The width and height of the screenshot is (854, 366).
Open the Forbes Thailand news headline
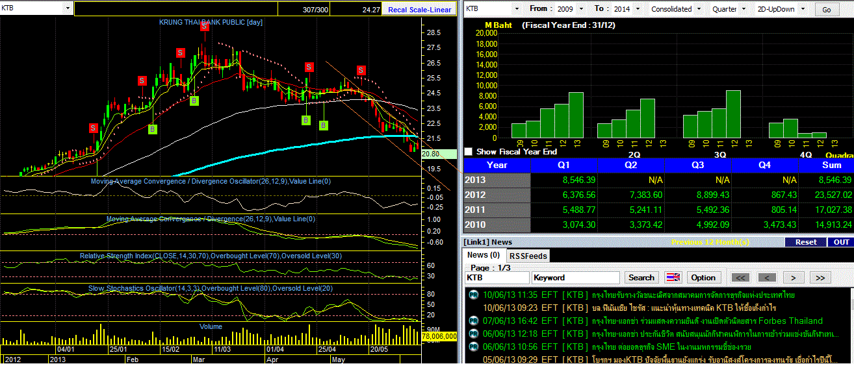(x=707, y=321)
